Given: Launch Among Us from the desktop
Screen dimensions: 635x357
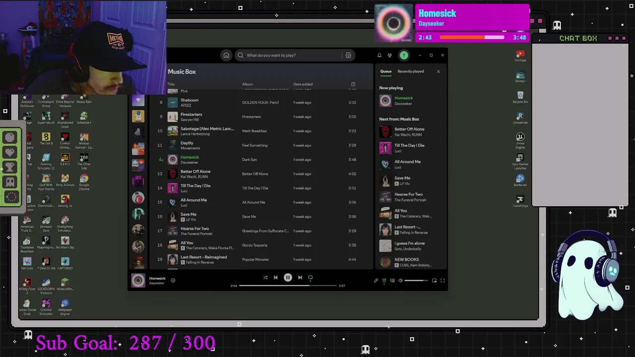Looking at the screenshot, I should coord(65,201).
